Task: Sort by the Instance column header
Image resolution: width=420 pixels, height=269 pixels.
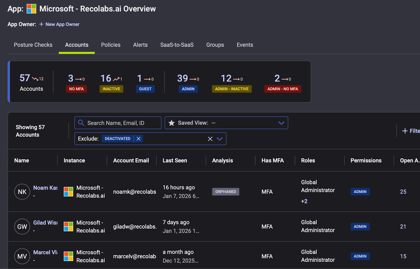Action: click(x=74, y=161)
